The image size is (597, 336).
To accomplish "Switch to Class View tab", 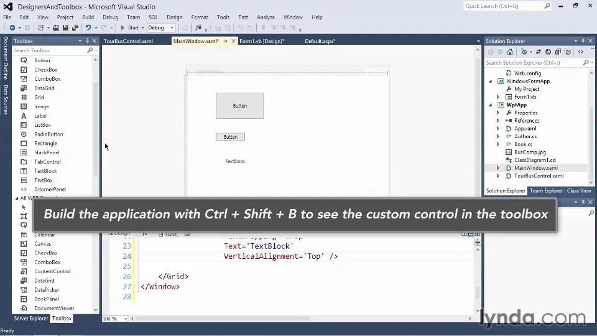I will 579,191.
